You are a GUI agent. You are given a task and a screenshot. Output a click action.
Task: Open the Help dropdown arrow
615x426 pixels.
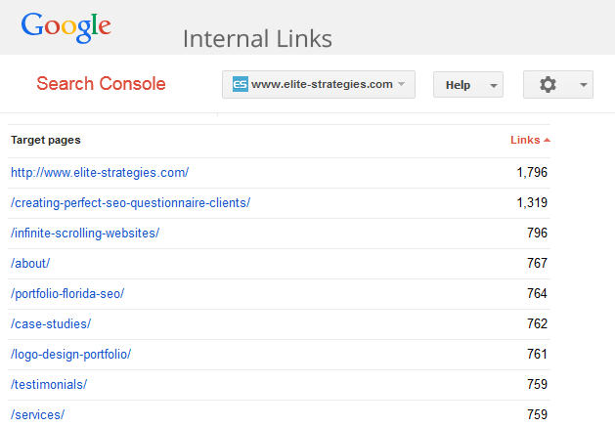click(x=495, y=85)
